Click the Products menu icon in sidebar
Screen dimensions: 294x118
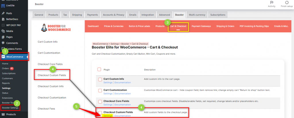[x=3, y=115]
